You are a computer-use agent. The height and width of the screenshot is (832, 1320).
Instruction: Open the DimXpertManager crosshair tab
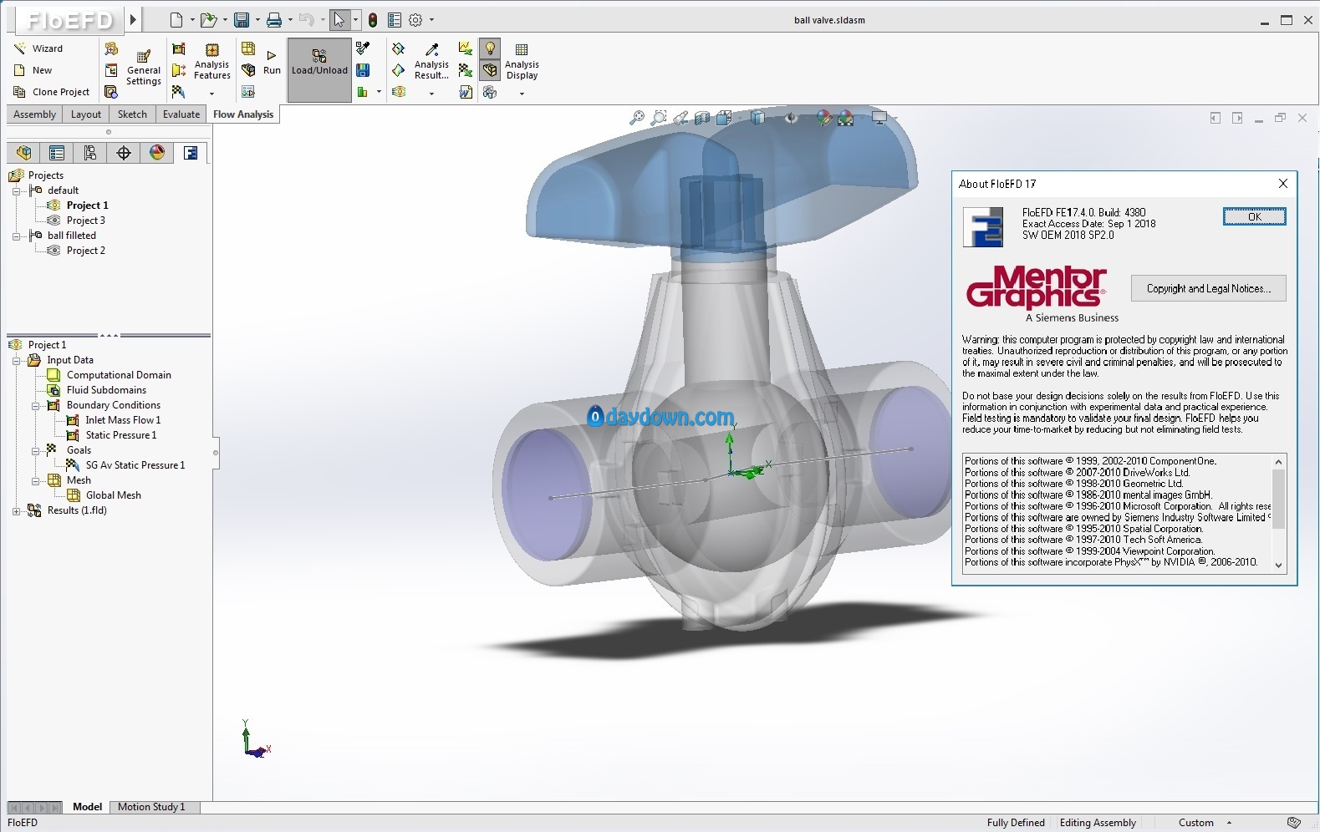[x=124, y=153]
